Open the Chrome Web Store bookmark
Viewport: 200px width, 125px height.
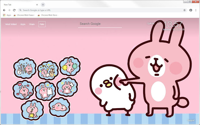click(x=48, y=15)
